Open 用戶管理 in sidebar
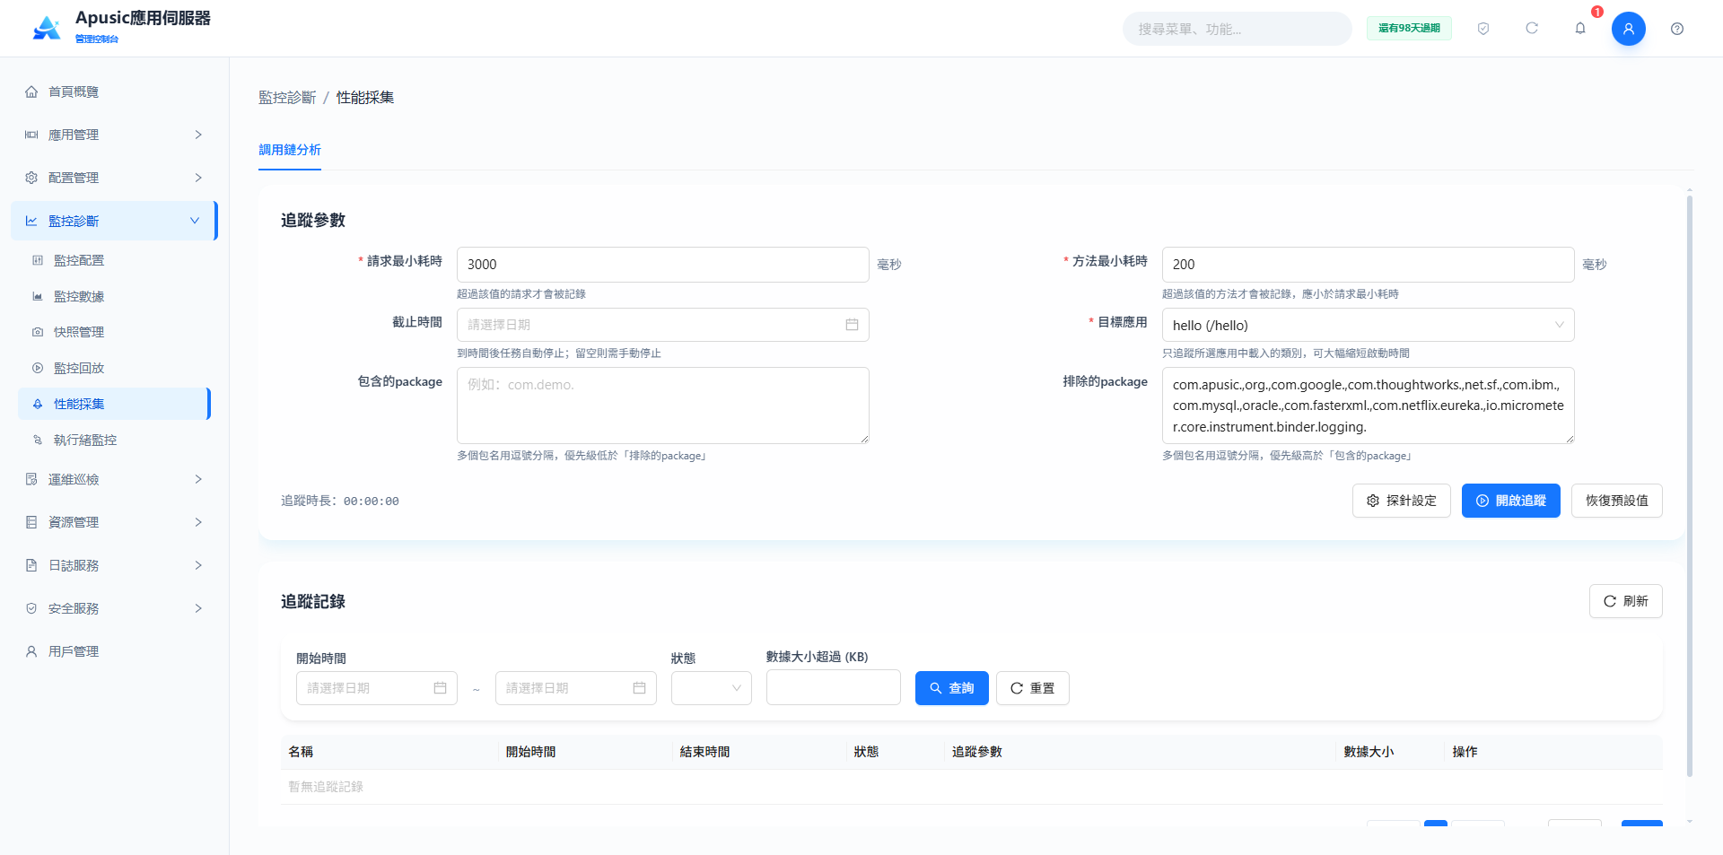Screen dimensions: 1723x855 [x=114, y=651]
